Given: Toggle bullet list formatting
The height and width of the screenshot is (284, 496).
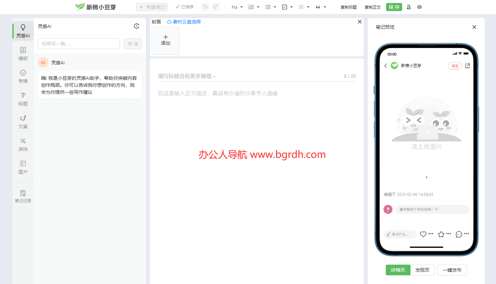Looking at the screenshot, I should coord(269,7).
